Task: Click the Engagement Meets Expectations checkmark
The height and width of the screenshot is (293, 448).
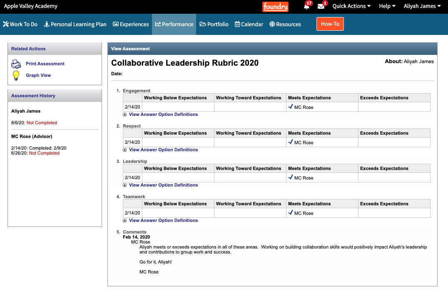Action: [291, 107]
